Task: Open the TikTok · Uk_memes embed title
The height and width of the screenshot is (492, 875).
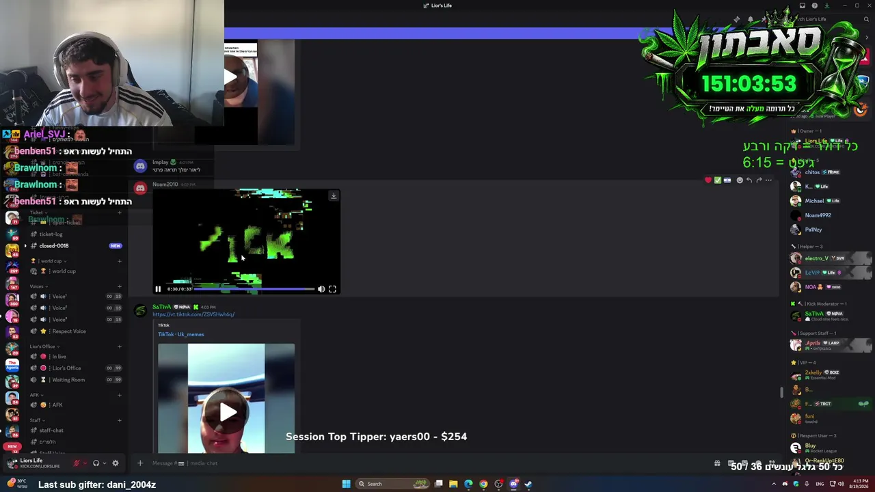Action: pos(181,334)
